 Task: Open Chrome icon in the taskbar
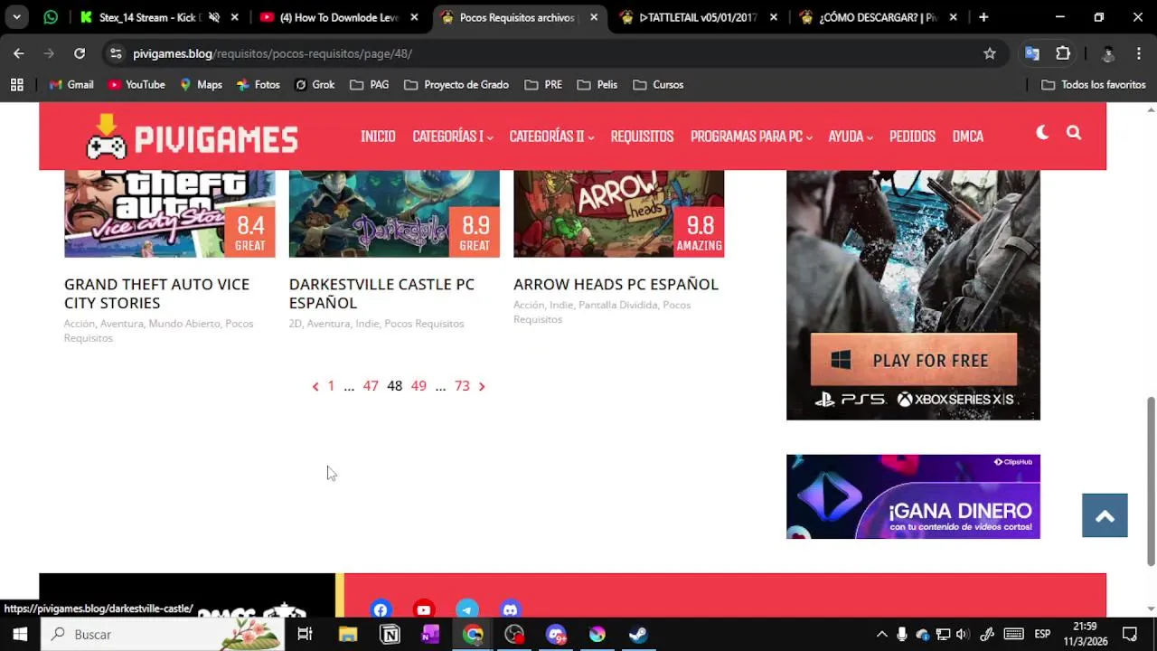(x=473, y=634)
